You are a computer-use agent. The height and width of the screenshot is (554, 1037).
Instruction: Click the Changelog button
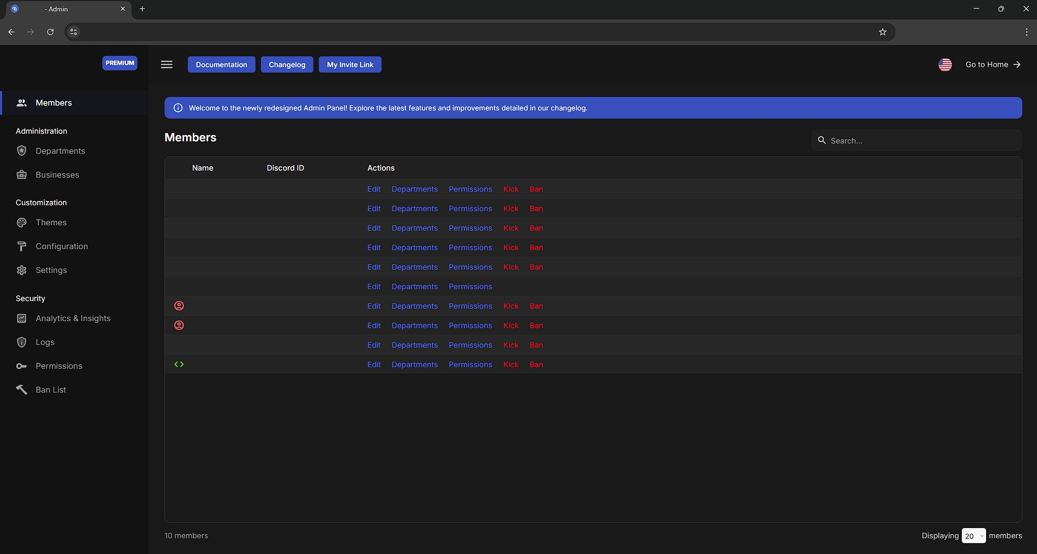pos(287,64)
